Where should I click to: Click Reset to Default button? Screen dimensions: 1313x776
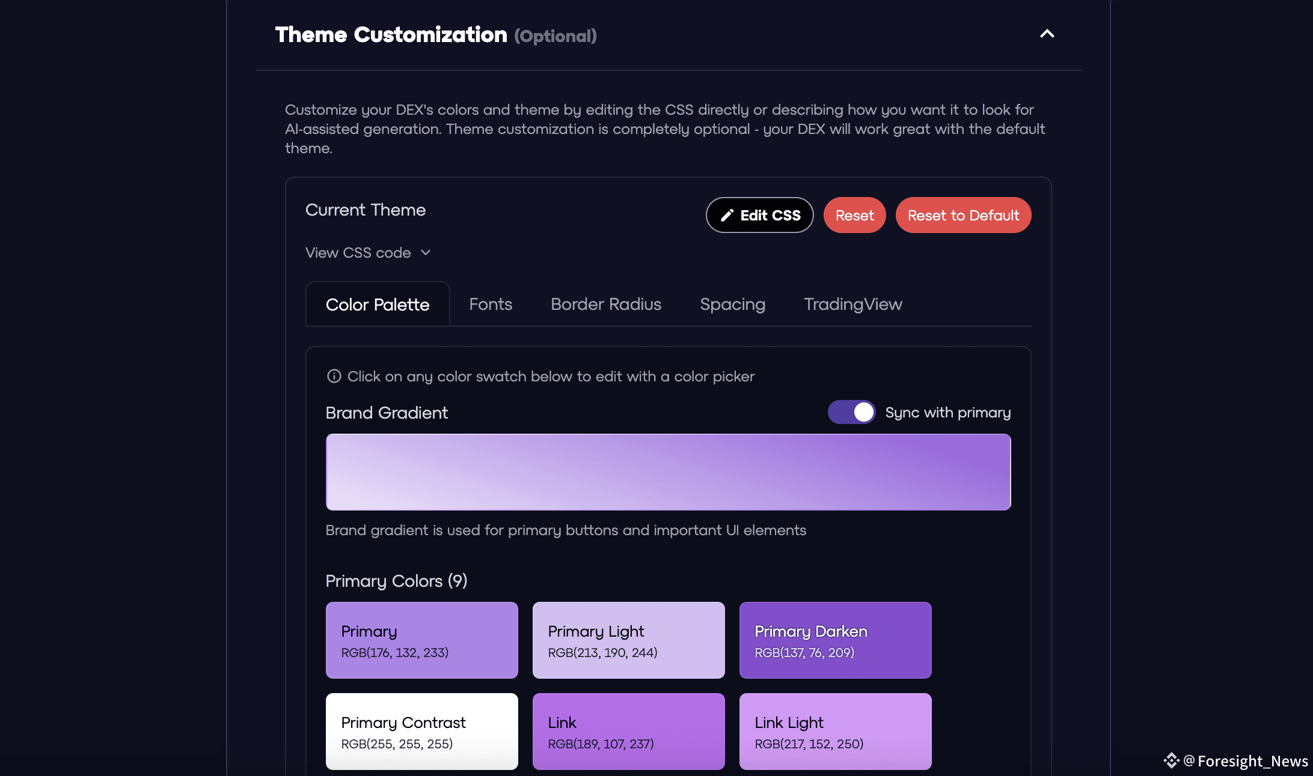tap(963, 215)
